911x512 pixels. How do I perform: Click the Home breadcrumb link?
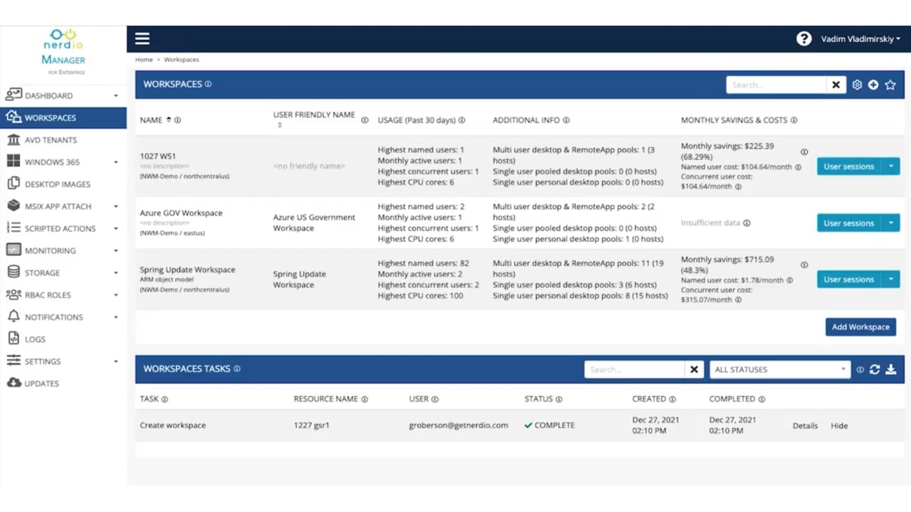coord(144,60)
